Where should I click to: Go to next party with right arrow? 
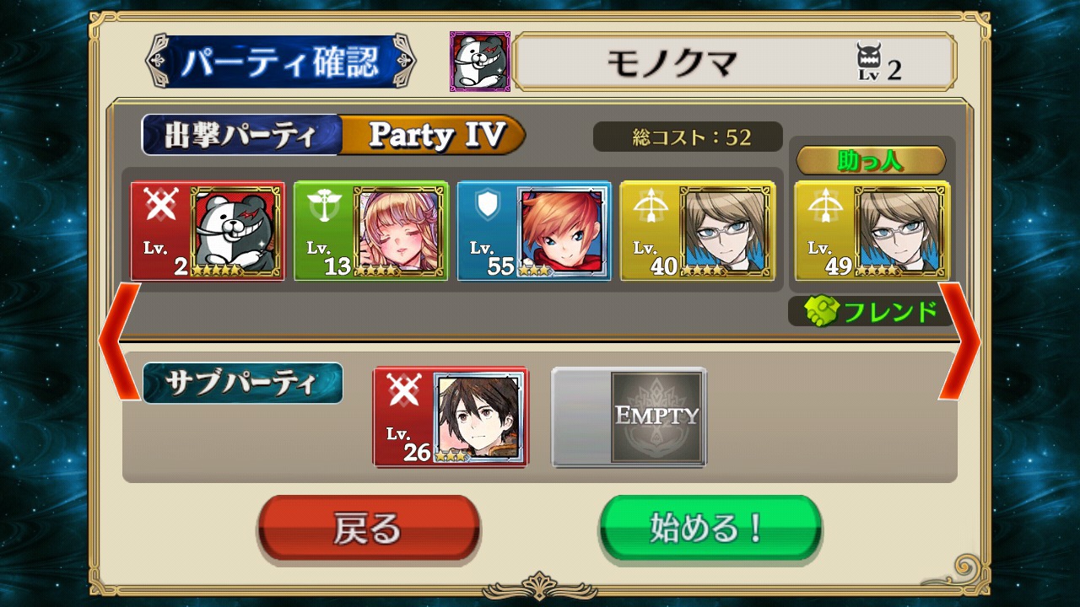(x=959, y=341)
